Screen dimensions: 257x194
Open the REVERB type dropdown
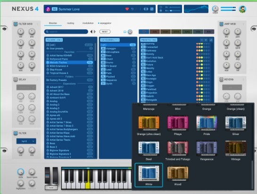pos(232,87)
